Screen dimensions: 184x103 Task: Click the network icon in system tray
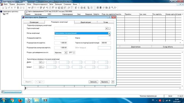click(166, 100)
